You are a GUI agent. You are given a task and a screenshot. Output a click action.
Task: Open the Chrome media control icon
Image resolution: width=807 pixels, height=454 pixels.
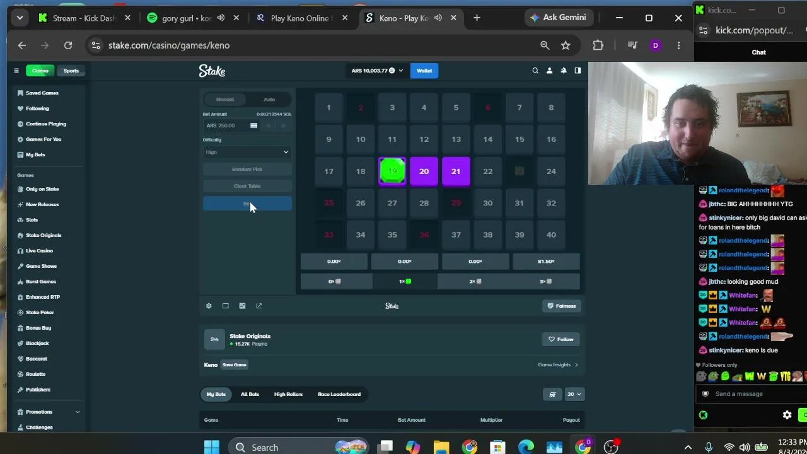(632, 45)
